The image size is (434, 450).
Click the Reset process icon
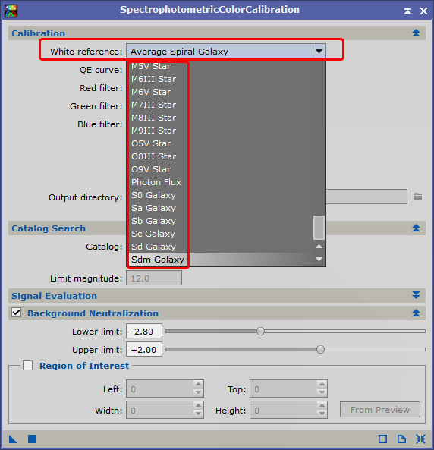pyautogui.click(x=420, y=439)
